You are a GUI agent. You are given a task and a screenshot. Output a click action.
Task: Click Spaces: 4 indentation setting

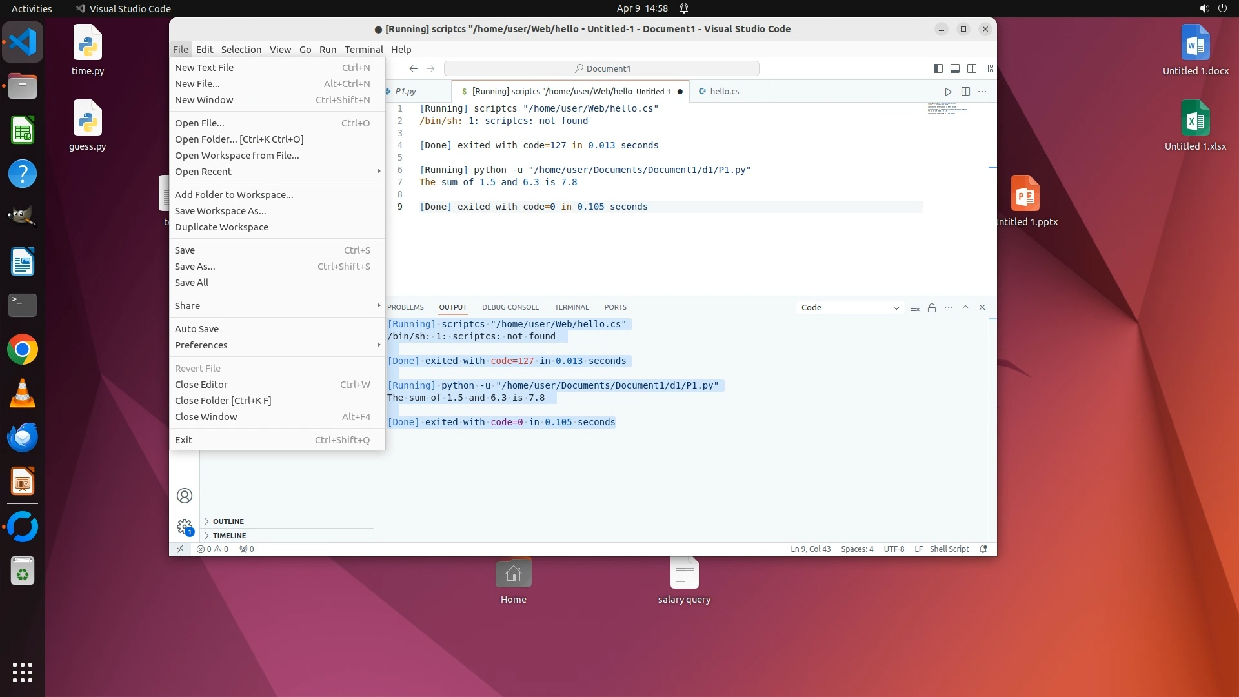[x=857, y=549]
